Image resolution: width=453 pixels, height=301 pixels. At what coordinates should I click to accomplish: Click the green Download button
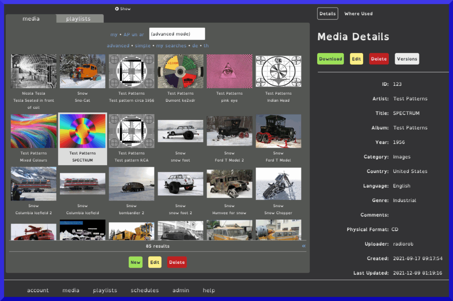(x=330, y=58)
